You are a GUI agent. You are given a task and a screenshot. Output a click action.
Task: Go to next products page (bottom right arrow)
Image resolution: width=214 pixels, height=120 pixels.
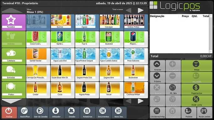pos(141,101)
